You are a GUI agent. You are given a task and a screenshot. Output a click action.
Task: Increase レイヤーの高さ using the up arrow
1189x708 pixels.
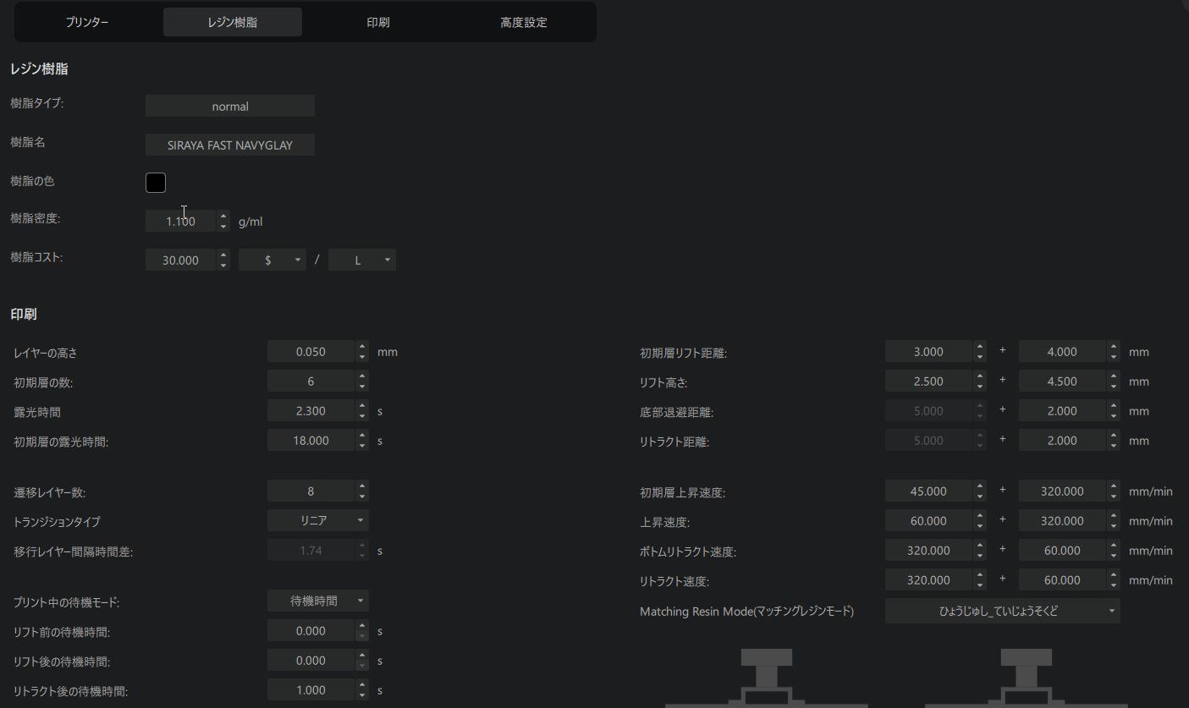click(362, 347)
